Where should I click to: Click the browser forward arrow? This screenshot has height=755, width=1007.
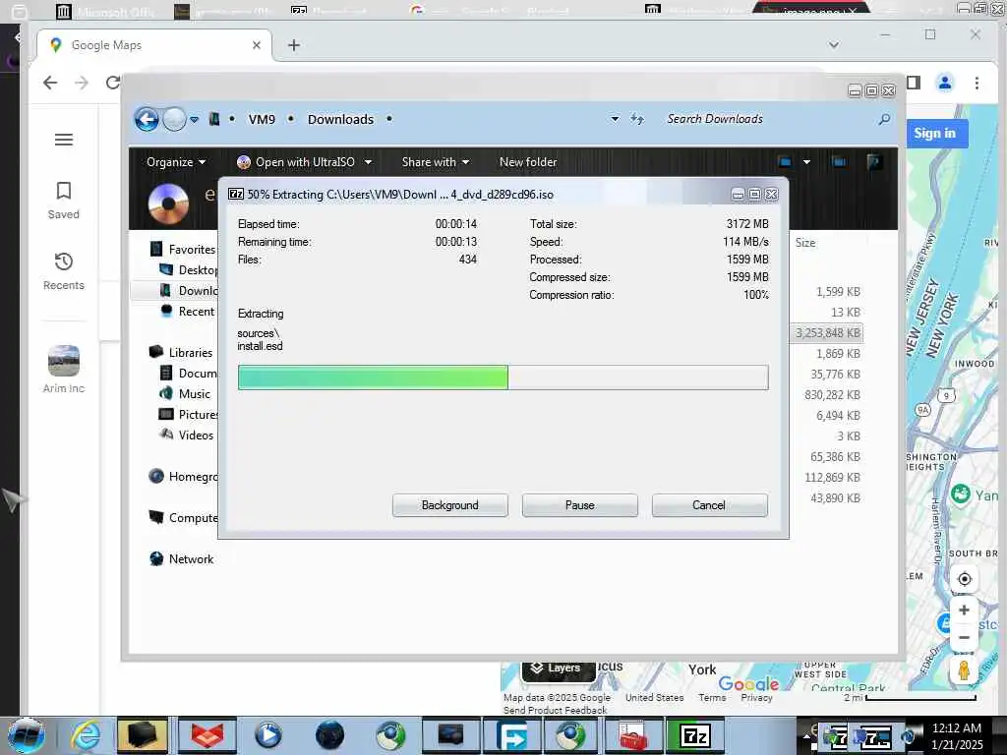click(82, 83)
